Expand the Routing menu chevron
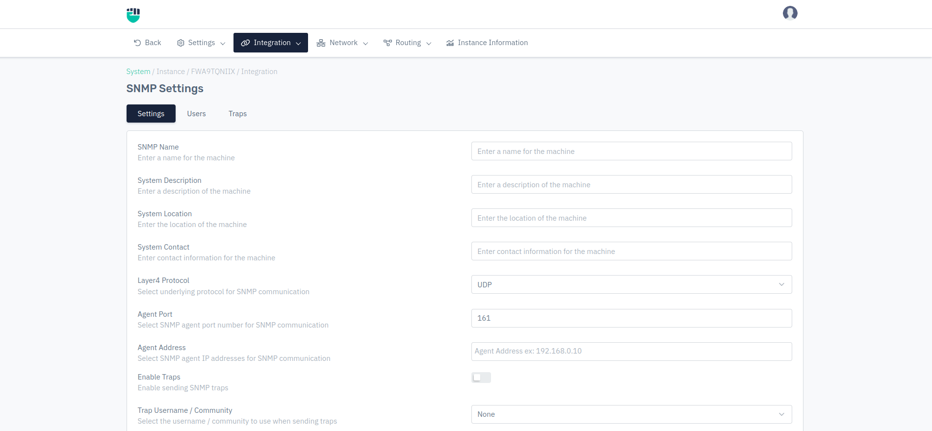 [429, 43]
